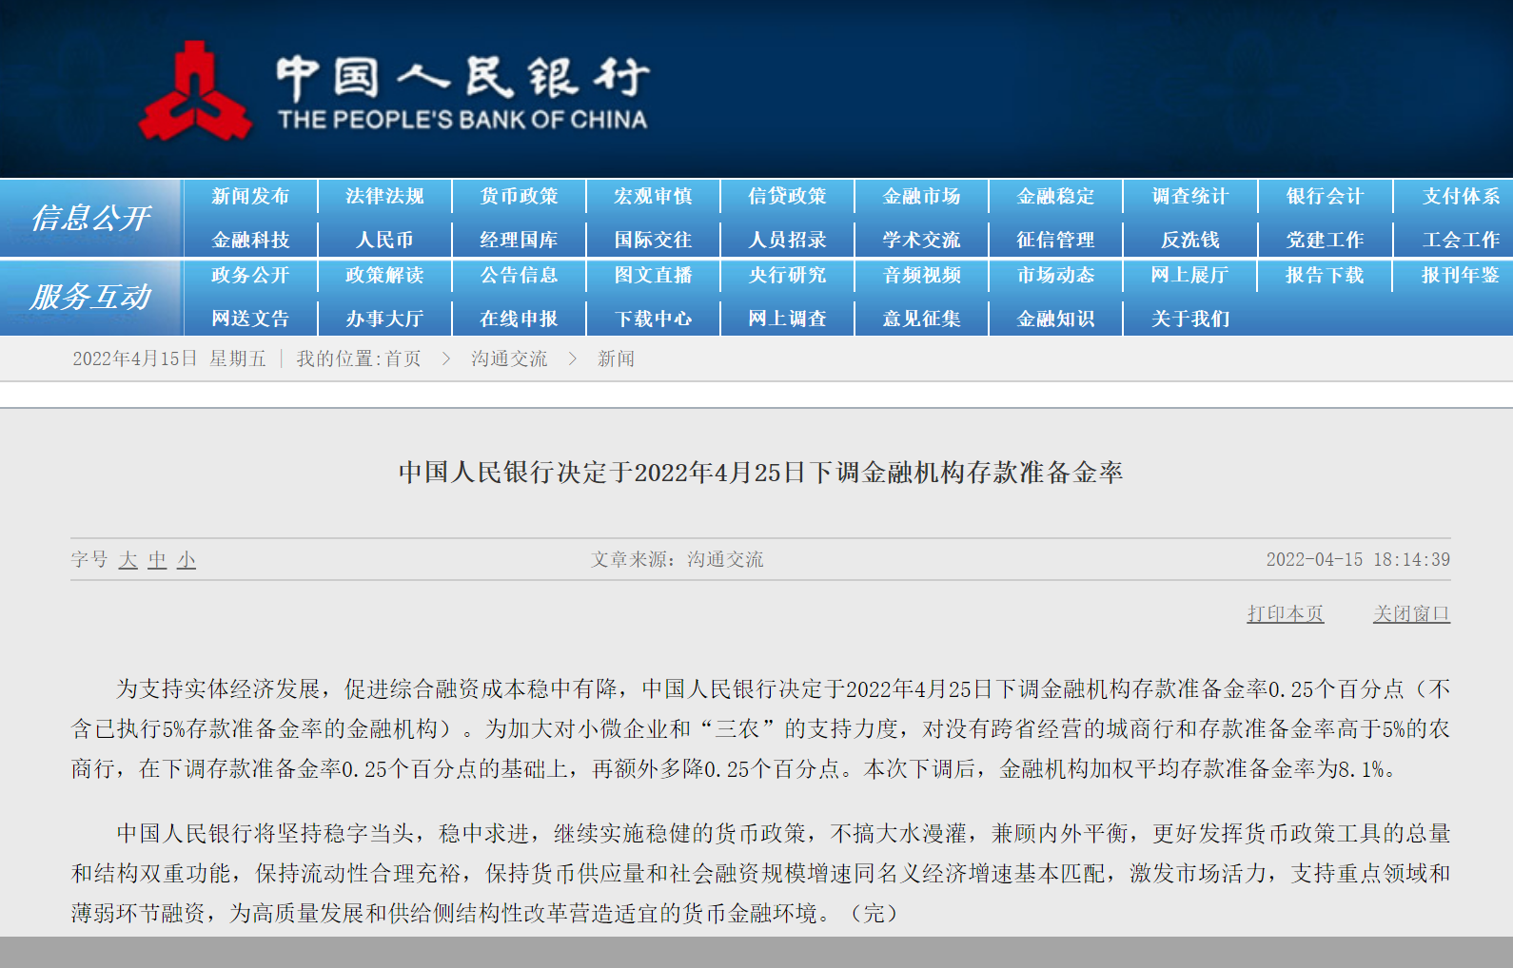Viewport: 1513px width, 968px height.
Task: Click the 文章来源：沟通交流 text
Action: click(x=677, y=559)
